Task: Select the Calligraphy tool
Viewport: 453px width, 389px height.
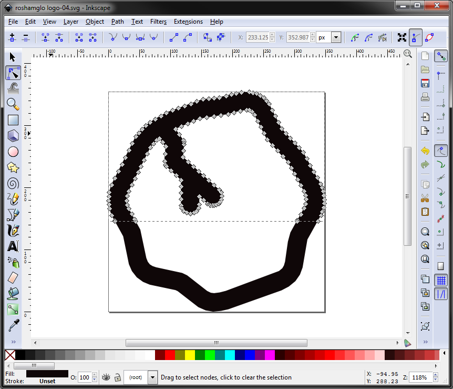Action: click(13, 231)
